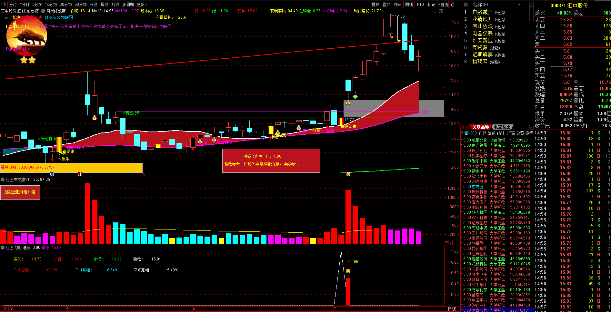Open 户数减少 board index row
Image resolution: width=611 pixels, height=312 pixels.
[x=495, y=12]
